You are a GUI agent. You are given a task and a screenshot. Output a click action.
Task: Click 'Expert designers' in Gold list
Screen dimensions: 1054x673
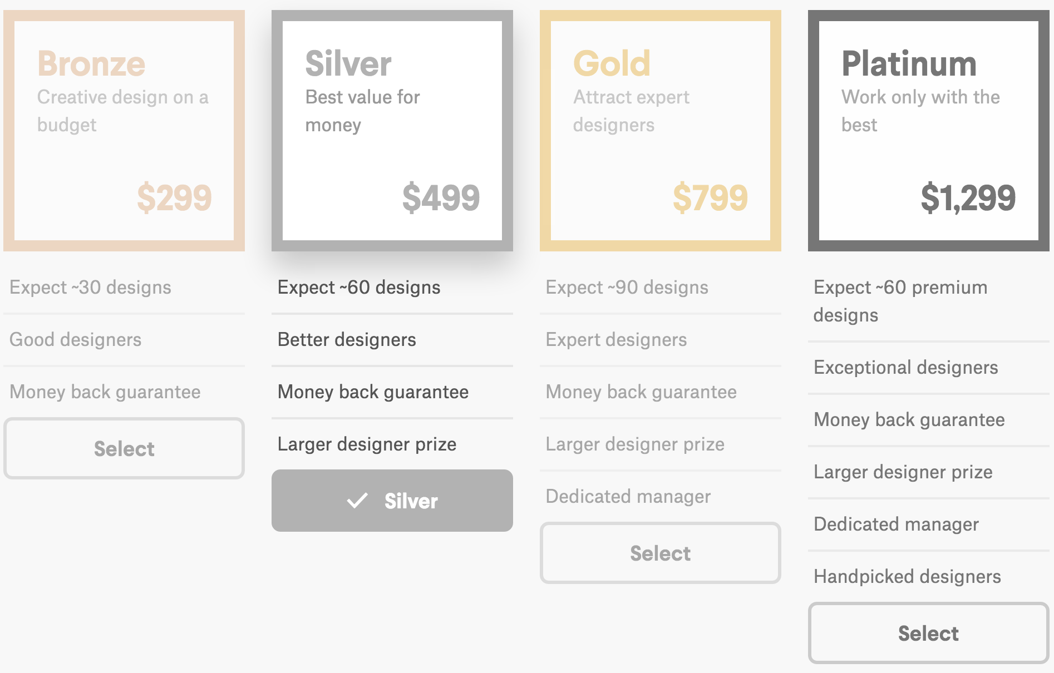pos(616,339)
